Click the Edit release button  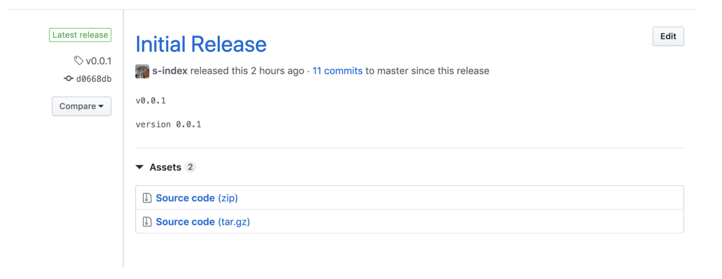tap(668, 37)
